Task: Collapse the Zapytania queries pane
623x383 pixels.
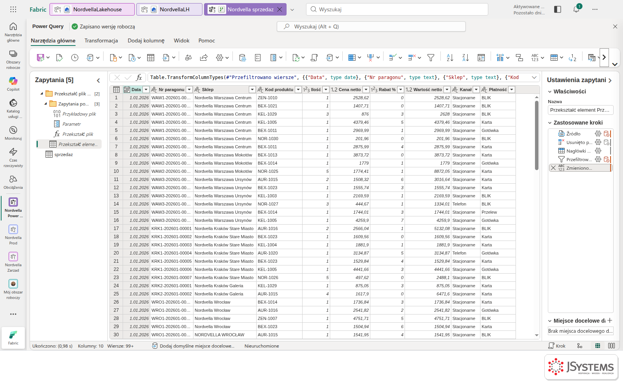Action: (99, 80)
